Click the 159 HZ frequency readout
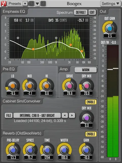Viewport: 122px width, 163px height. [18, 20]
